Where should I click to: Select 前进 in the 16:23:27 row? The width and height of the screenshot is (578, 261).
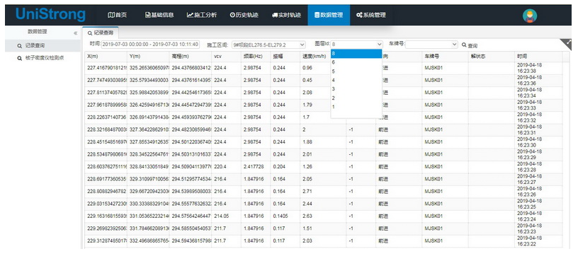[x=383, y=179]
